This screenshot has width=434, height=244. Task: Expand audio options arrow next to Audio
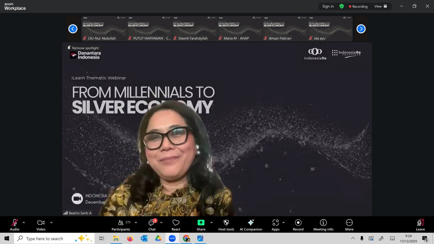[24, 223]
